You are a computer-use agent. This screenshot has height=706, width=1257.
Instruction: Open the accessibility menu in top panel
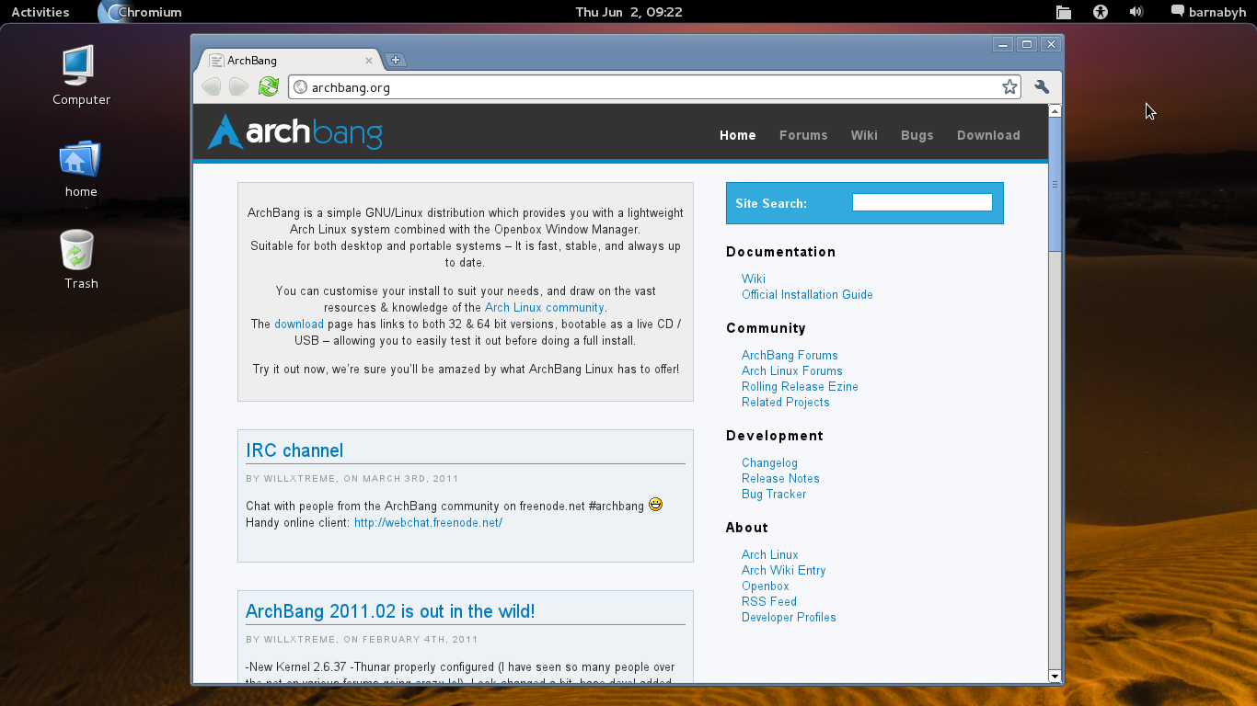[1101, 12]
